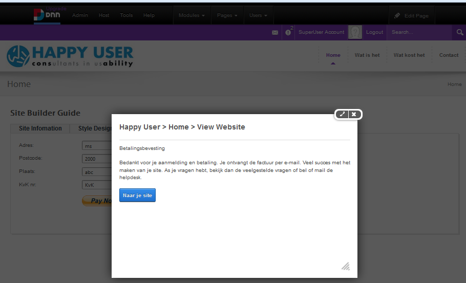Click the Naar je site button
The image size is (466, 283).
pyautogui.click(x=137, y=195)
